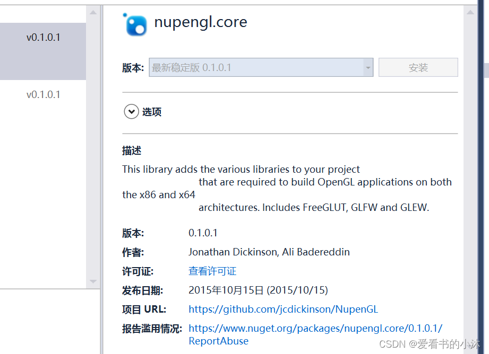
Task: Open the 查看许可证 license link
Action: tap(212, 271)
